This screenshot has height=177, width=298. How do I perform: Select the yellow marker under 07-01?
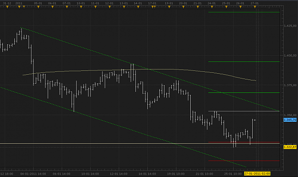coord(67,7)
